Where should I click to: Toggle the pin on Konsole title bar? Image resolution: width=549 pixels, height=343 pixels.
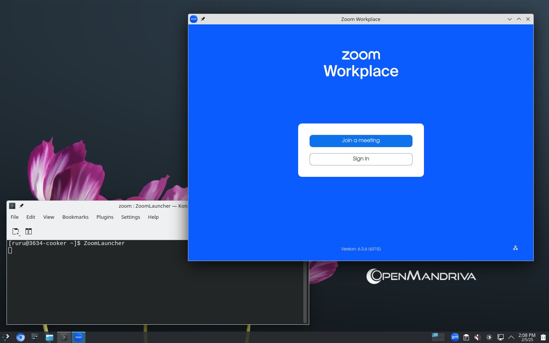click(21, 206)
